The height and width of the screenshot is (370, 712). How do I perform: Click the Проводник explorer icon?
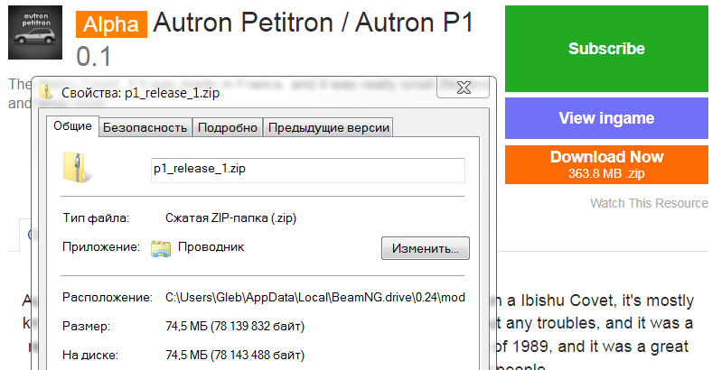point(161,248)
